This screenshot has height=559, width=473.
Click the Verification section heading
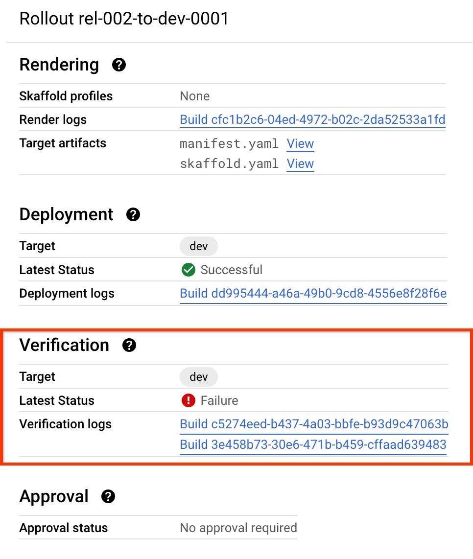(64, 345)
